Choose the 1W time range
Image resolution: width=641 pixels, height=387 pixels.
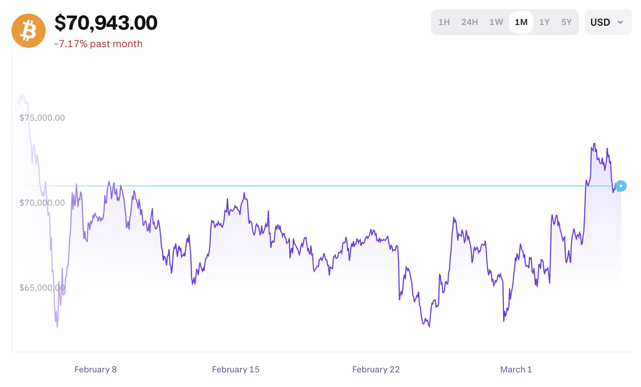pyautogui.click(x=496, y=22)
